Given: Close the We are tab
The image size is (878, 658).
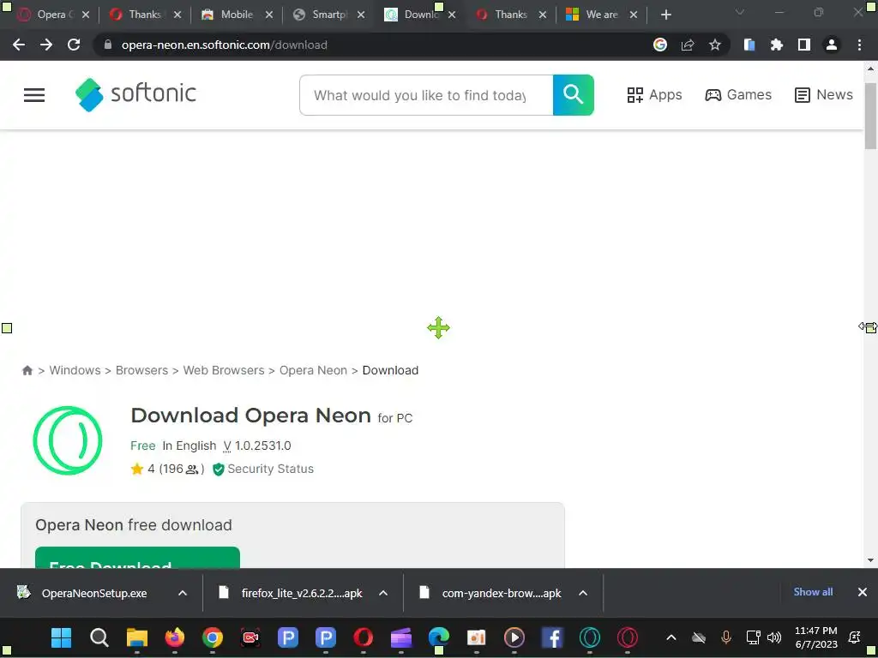Looking at the screenshot, I should point(634,15).
